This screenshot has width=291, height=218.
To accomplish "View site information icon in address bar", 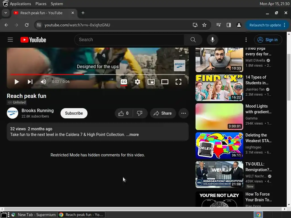I will click(39, 25).
